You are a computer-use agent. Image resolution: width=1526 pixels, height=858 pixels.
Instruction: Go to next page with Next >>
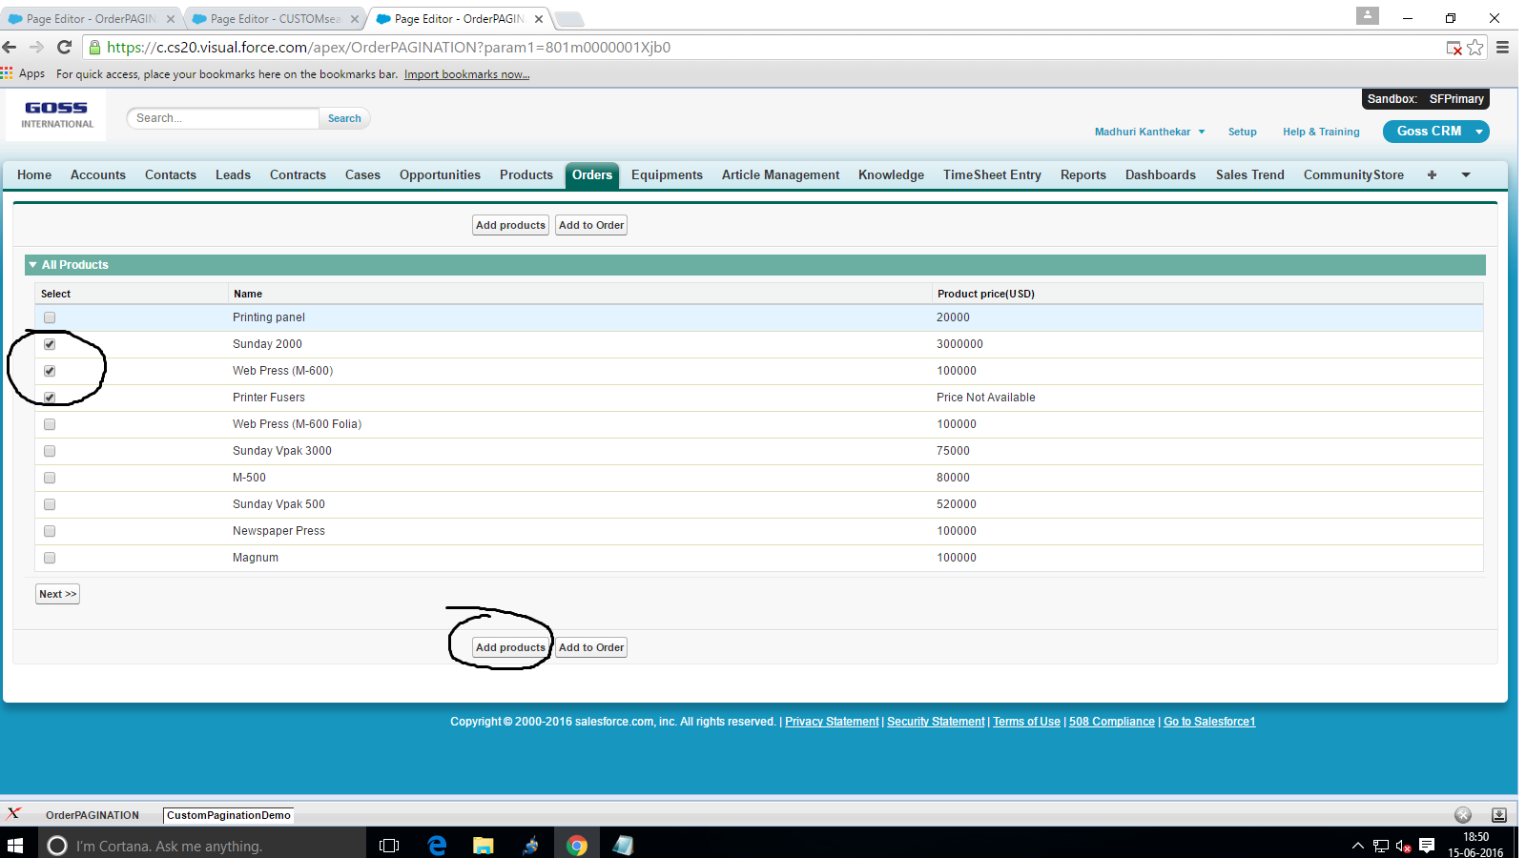coord(57,594)
